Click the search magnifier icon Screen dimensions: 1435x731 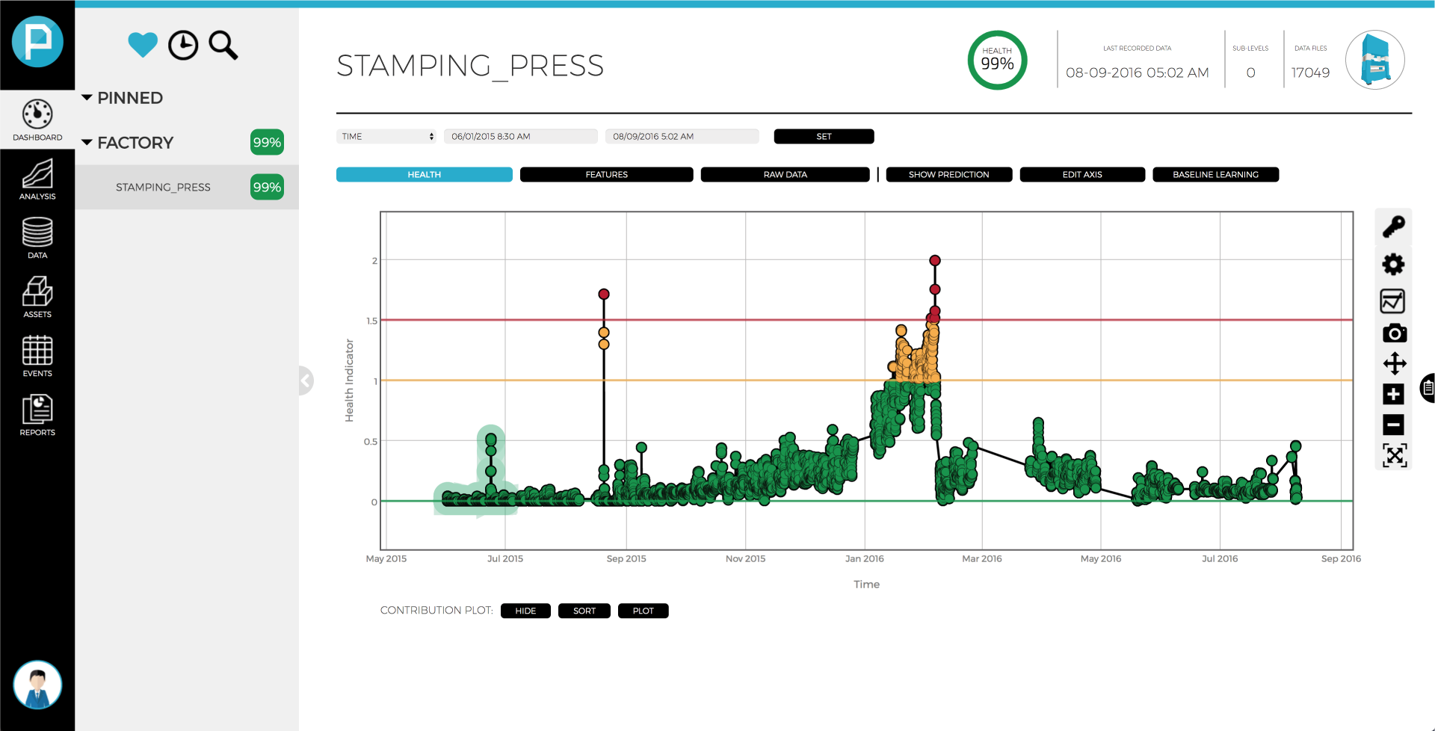click(x=223, y=46)
